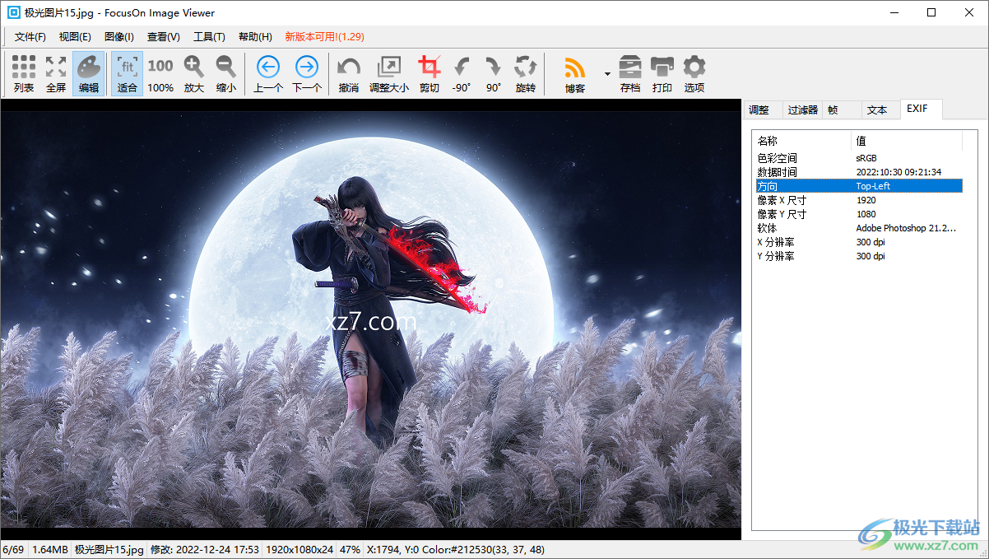Expand the dropdown arrow beside 博客
989x559 pixels.
(607, 74)
